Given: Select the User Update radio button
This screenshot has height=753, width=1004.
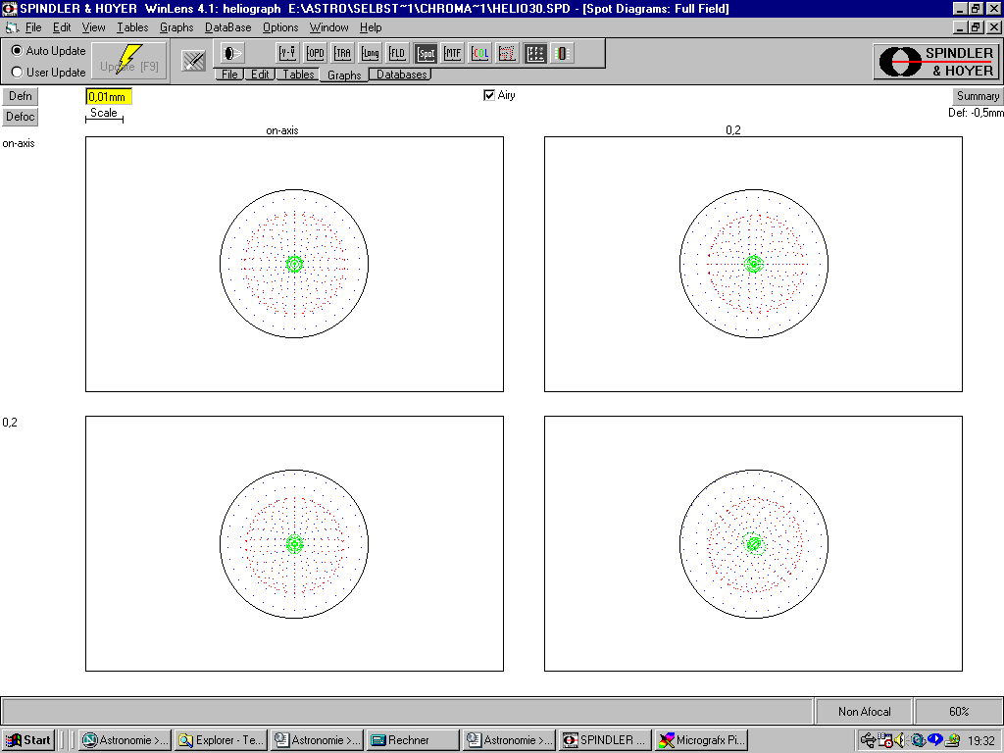Looking at the screenshot, I should (x=18, y=73).
